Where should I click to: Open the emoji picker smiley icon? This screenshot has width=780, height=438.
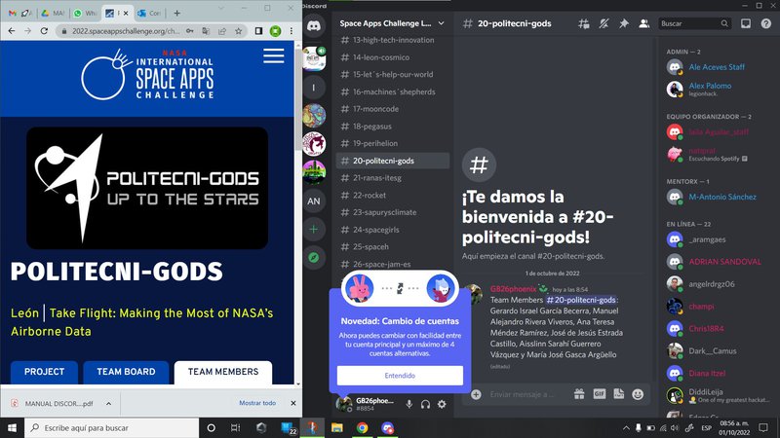tap(638, 395)
